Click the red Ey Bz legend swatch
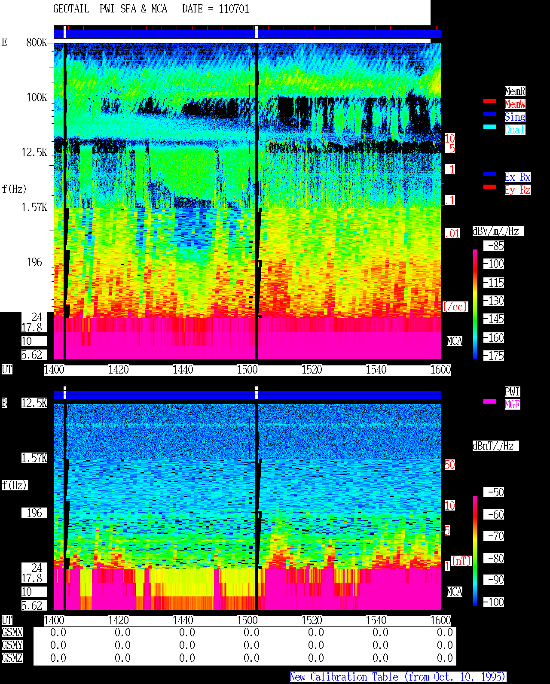The height and width of the screenshot is (684, 550). (490, 187)
